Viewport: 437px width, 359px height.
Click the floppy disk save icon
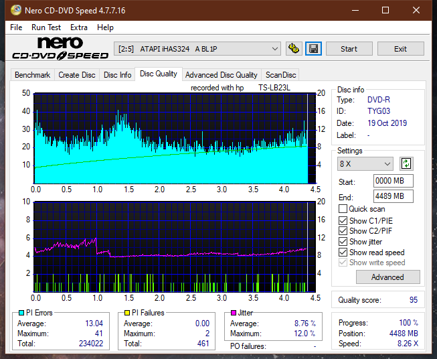[313, 49]
